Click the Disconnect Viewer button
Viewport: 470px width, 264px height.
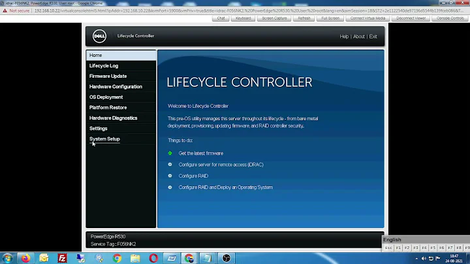(x=411, y=18)
